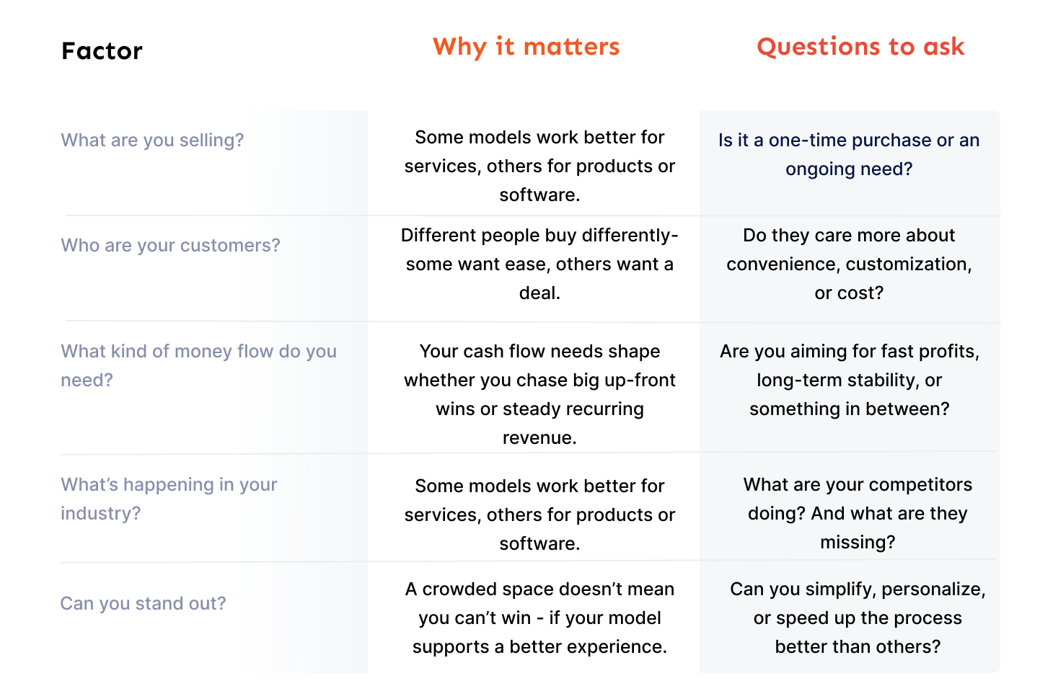Select the 'Can you stand out?' factor
Image resolution: width=1053 pixels, height=686 pixels.
[143, 603]
